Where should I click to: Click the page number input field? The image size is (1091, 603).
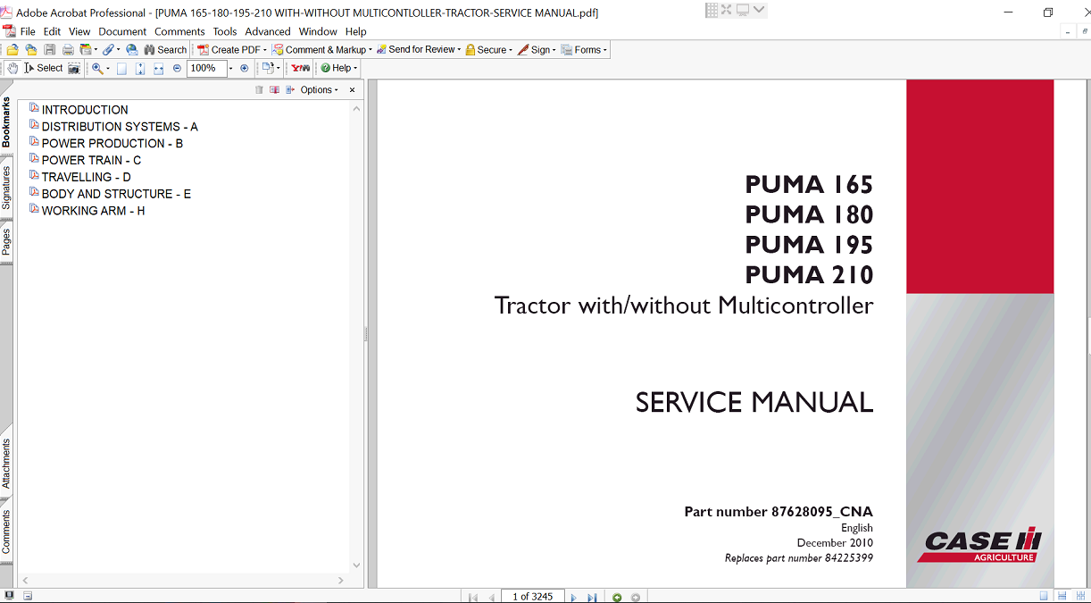[x=532, y=596]
